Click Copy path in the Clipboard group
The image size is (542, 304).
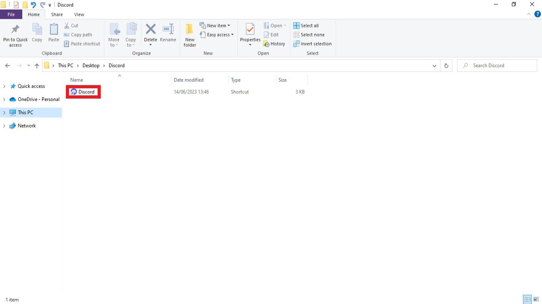pos(78,34)
